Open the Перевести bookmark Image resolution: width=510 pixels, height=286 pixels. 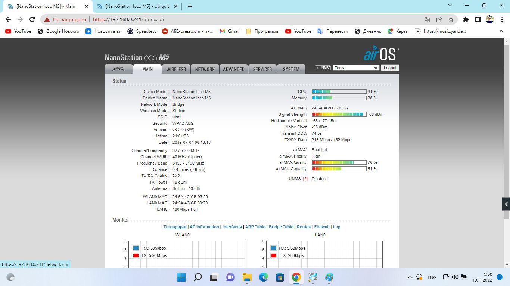coord(333,31)
